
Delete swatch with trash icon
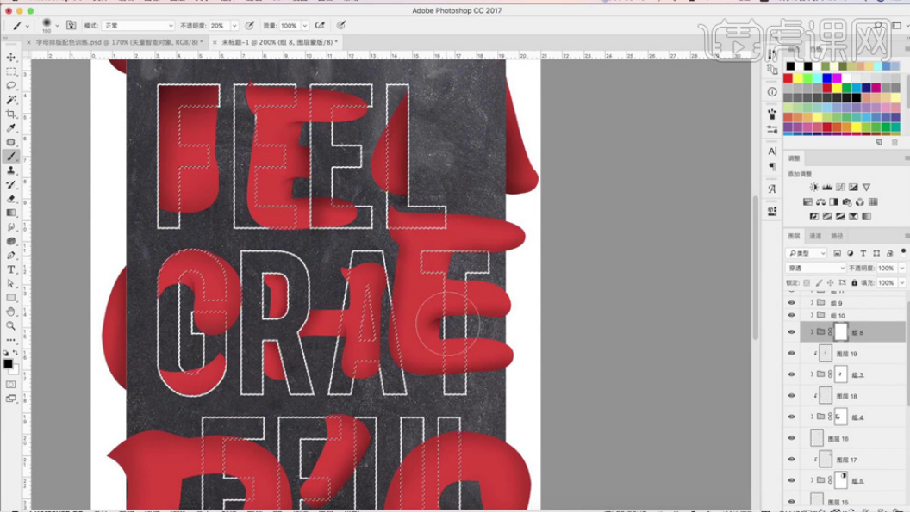click(x=894, y=142)
